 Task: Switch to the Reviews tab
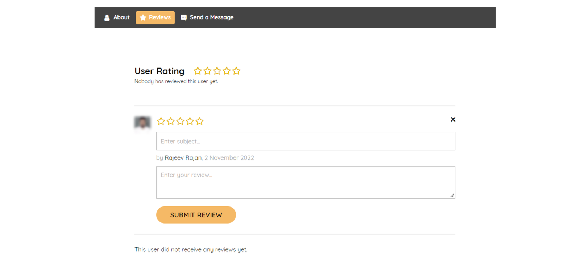155,17
